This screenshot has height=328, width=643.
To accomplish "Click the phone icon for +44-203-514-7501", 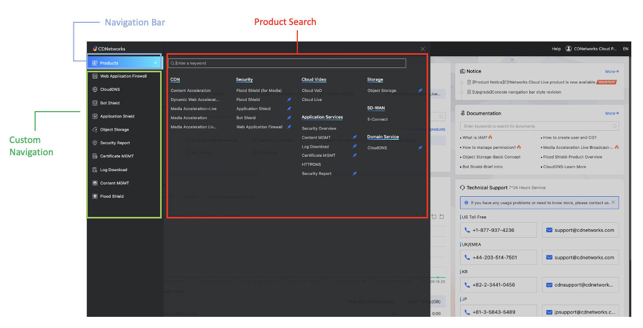I will click(467, 257).
